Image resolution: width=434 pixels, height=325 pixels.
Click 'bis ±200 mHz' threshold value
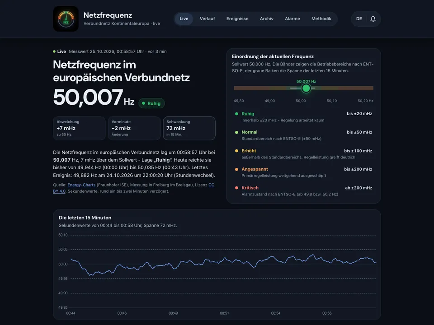pos(358,169)
